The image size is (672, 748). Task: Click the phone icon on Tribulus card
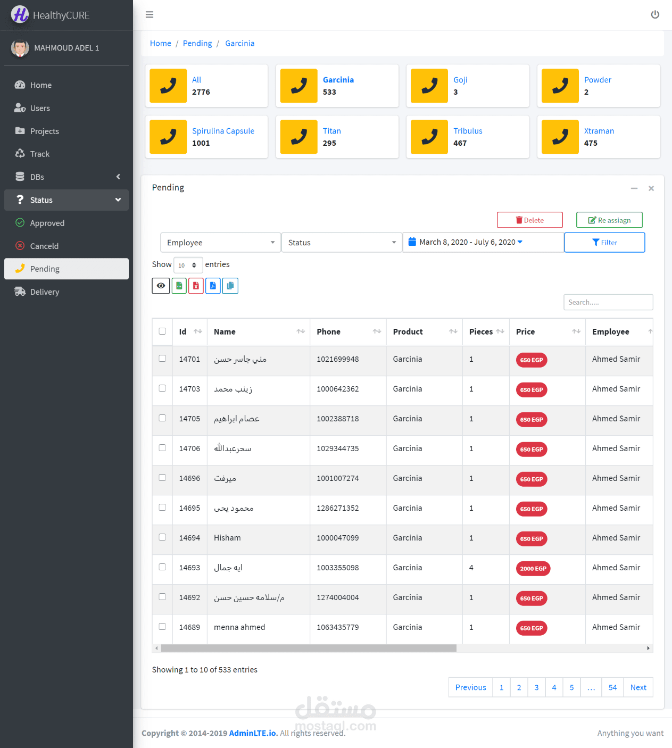tap(429, 137)
